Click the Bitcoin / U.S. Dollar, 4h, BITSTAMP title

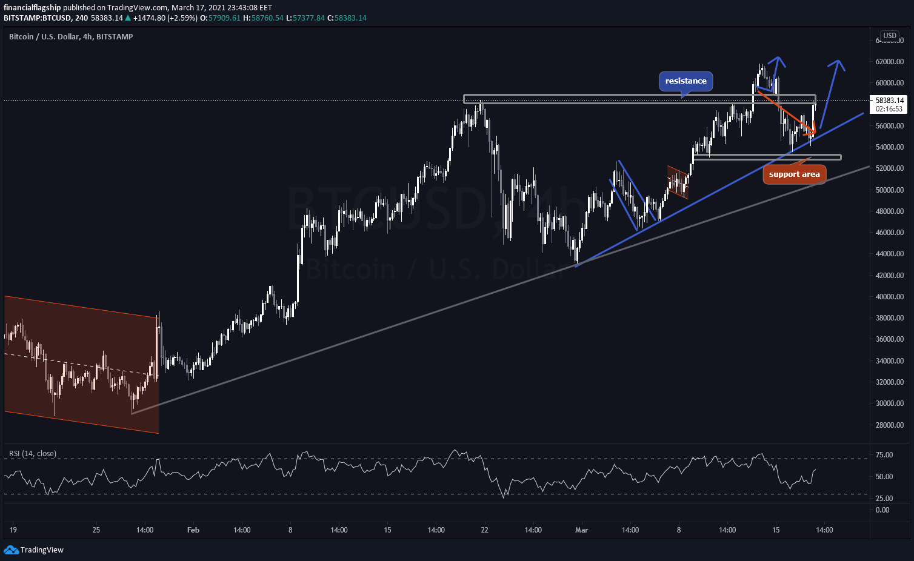[71, 37]
